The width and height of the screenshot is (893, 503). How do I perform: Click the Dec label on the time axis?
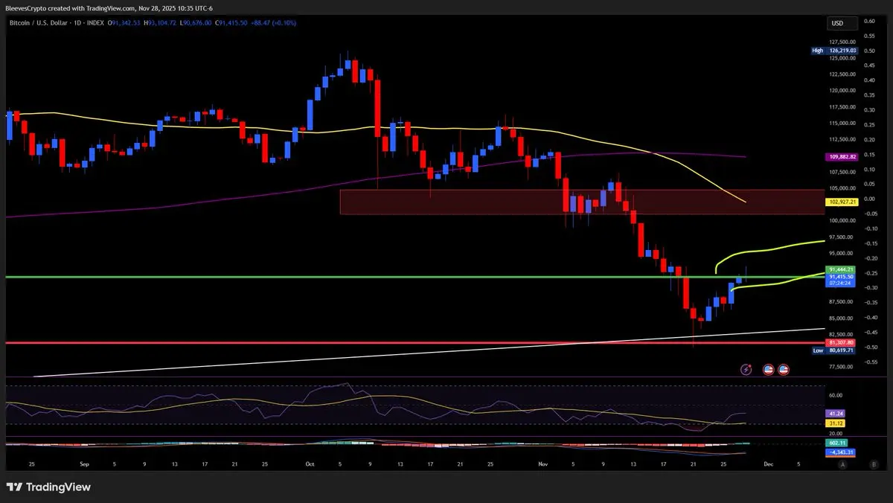click(x=768, y=464)
